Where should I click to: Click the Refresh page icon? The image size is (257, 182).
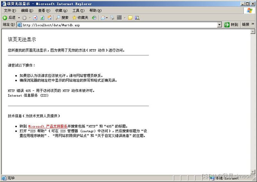pos(42,18)
